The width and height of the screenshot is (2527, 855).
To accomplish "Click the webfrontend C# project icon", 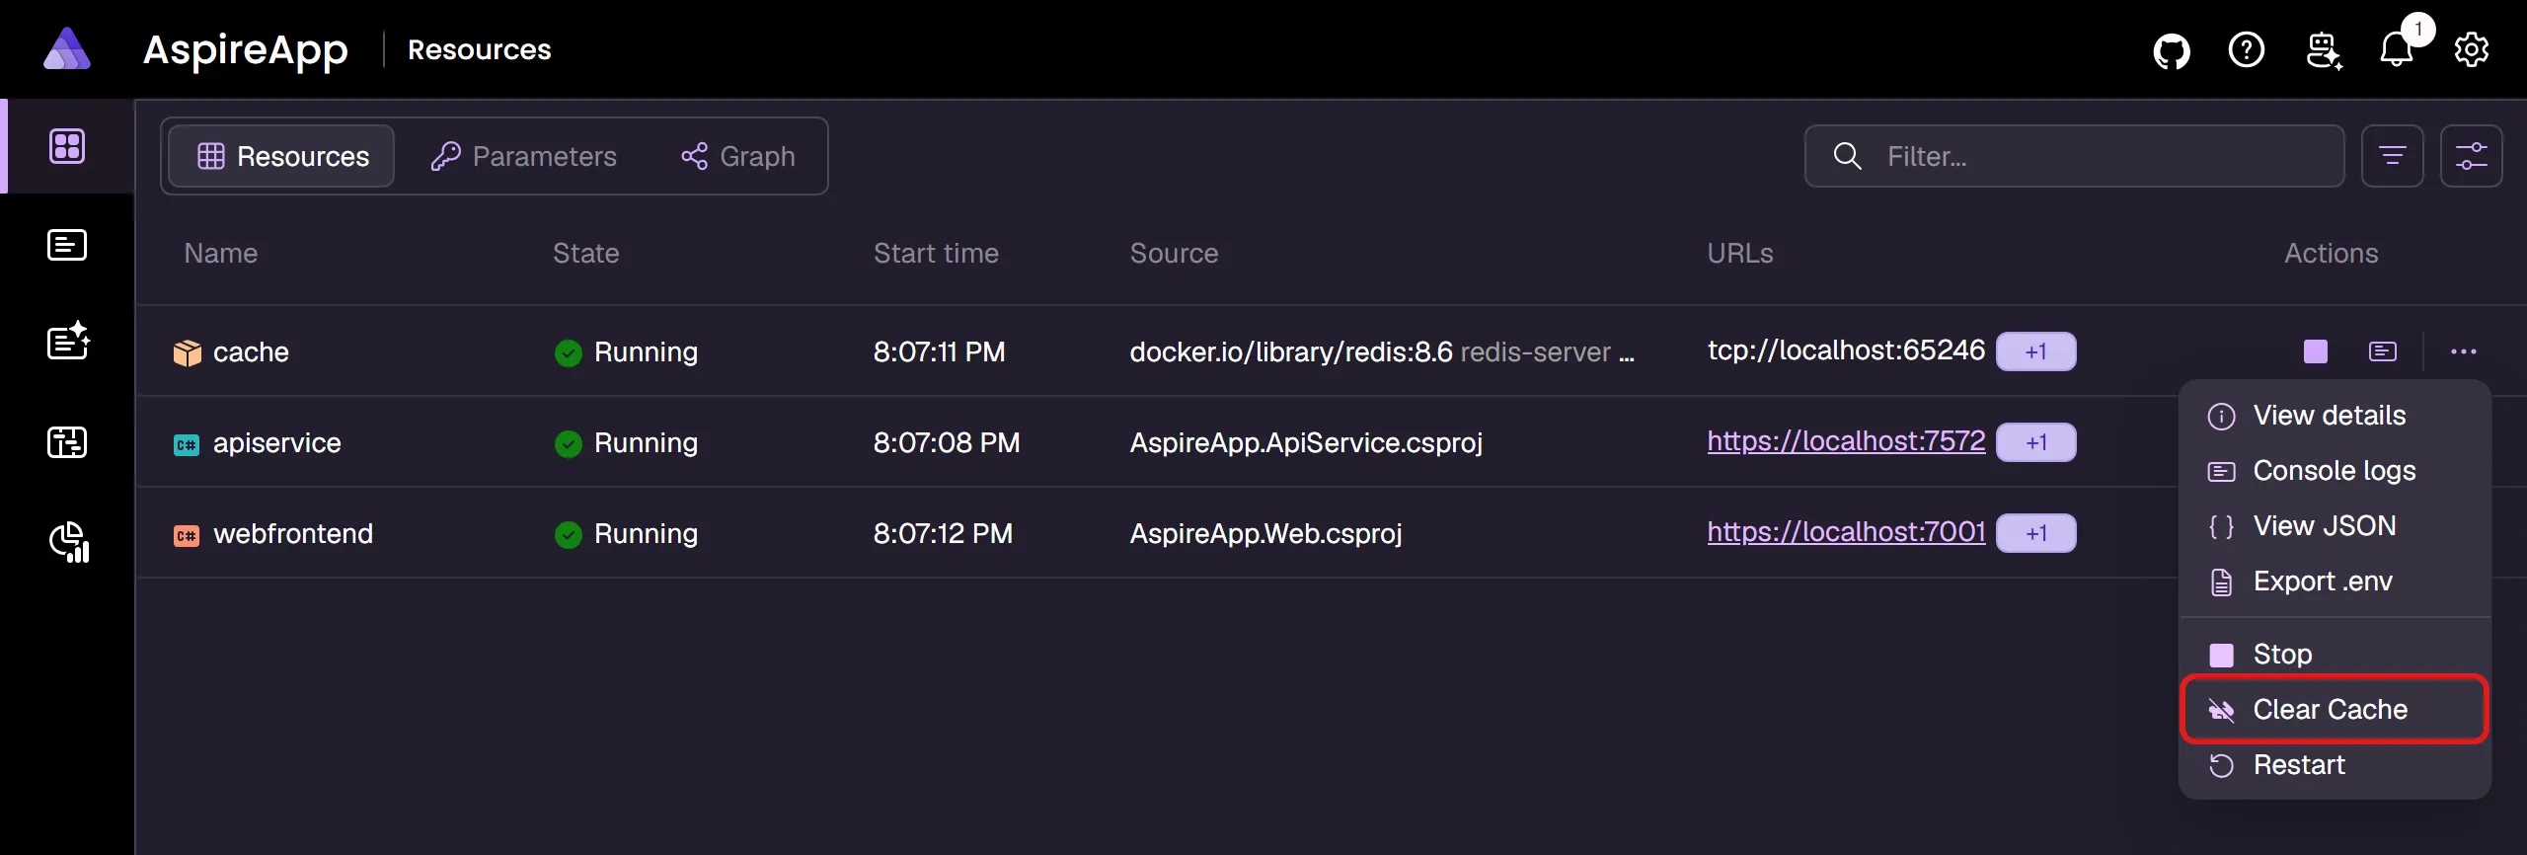I will pos(187,535).
